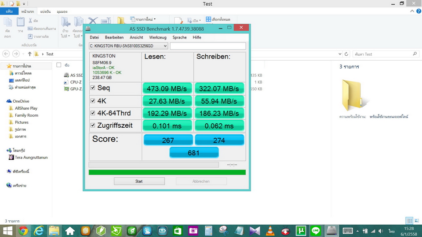This screenshot has width=422, height=237.
Task: Open the Bearbeiten menu
Action: pos(114,37)
